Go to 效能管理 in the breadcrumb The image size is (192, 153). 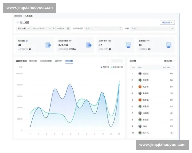tap(18, 16)
